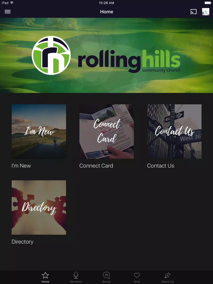Viewport: 213px width, 284px height.
Task: Tap the Home star icon
Action: click(x=45, y=275)
